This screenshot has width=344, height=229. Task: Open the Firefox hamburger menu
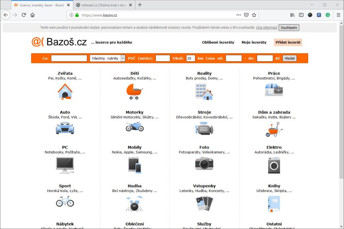pyautogui.click(x=338, y=15)
